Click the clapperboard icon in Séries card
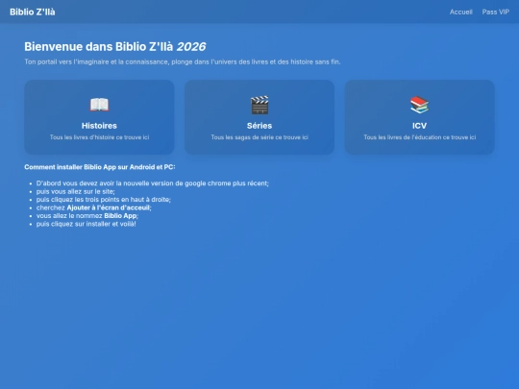This screenshot has width=519, height=389. (x=259, y=105)
